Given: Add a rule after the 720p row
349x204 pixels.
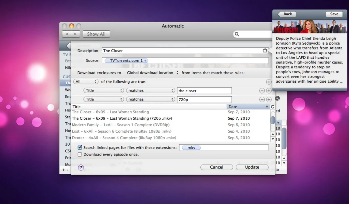Looking at the screenshot, I should pos(269,99).
